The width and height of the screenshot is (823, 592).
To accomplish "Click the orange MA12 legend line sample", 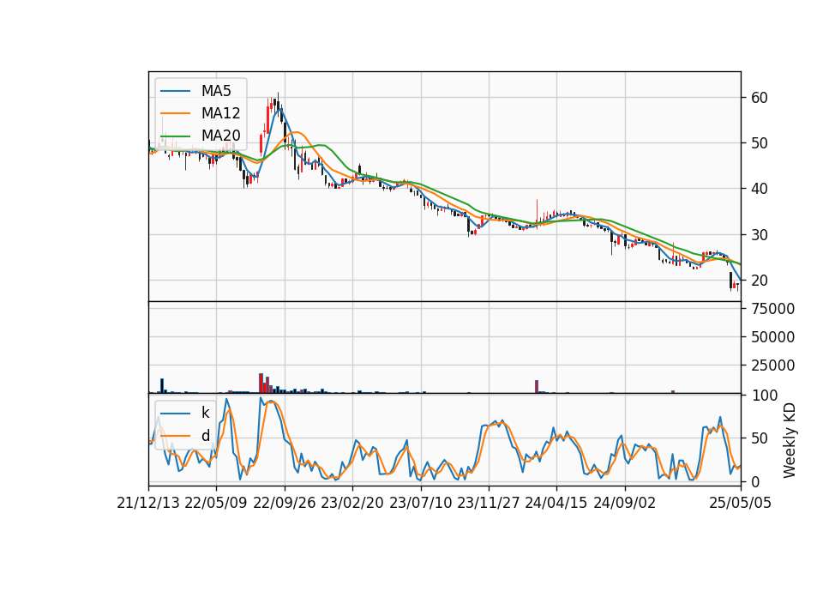I will pos(175,113).
